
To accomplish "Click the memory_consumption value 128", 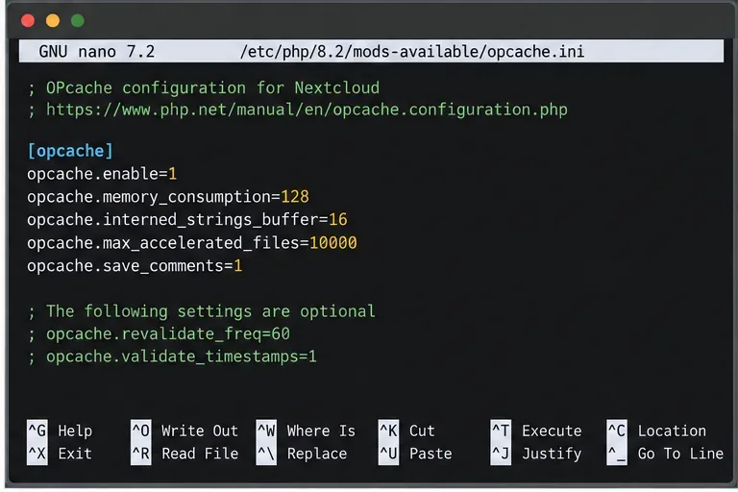I will click(x=295, y=196).
